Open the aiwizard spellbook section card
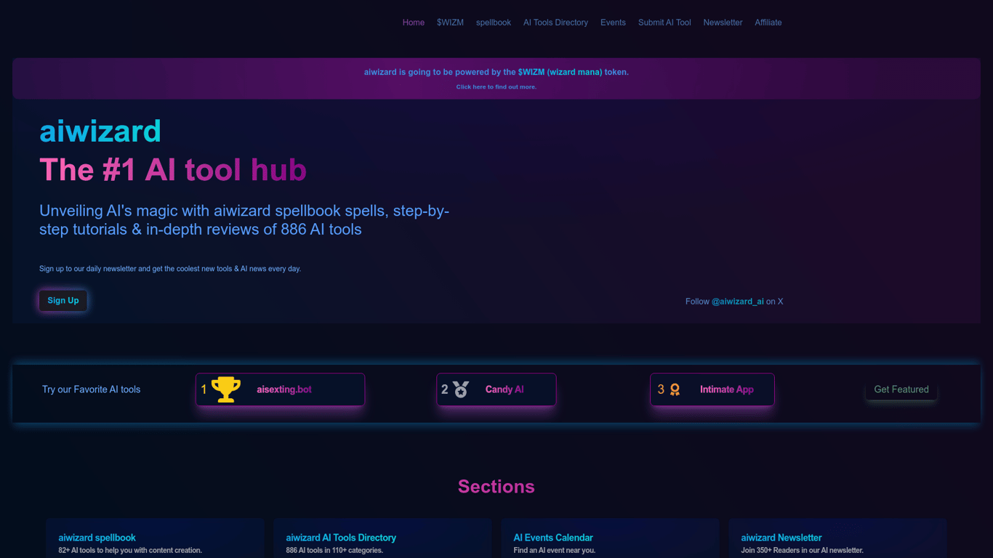 [x=155, y=538]
